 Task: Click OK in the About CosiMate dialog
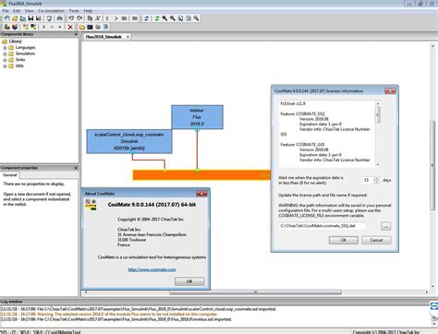coord(189,281)
